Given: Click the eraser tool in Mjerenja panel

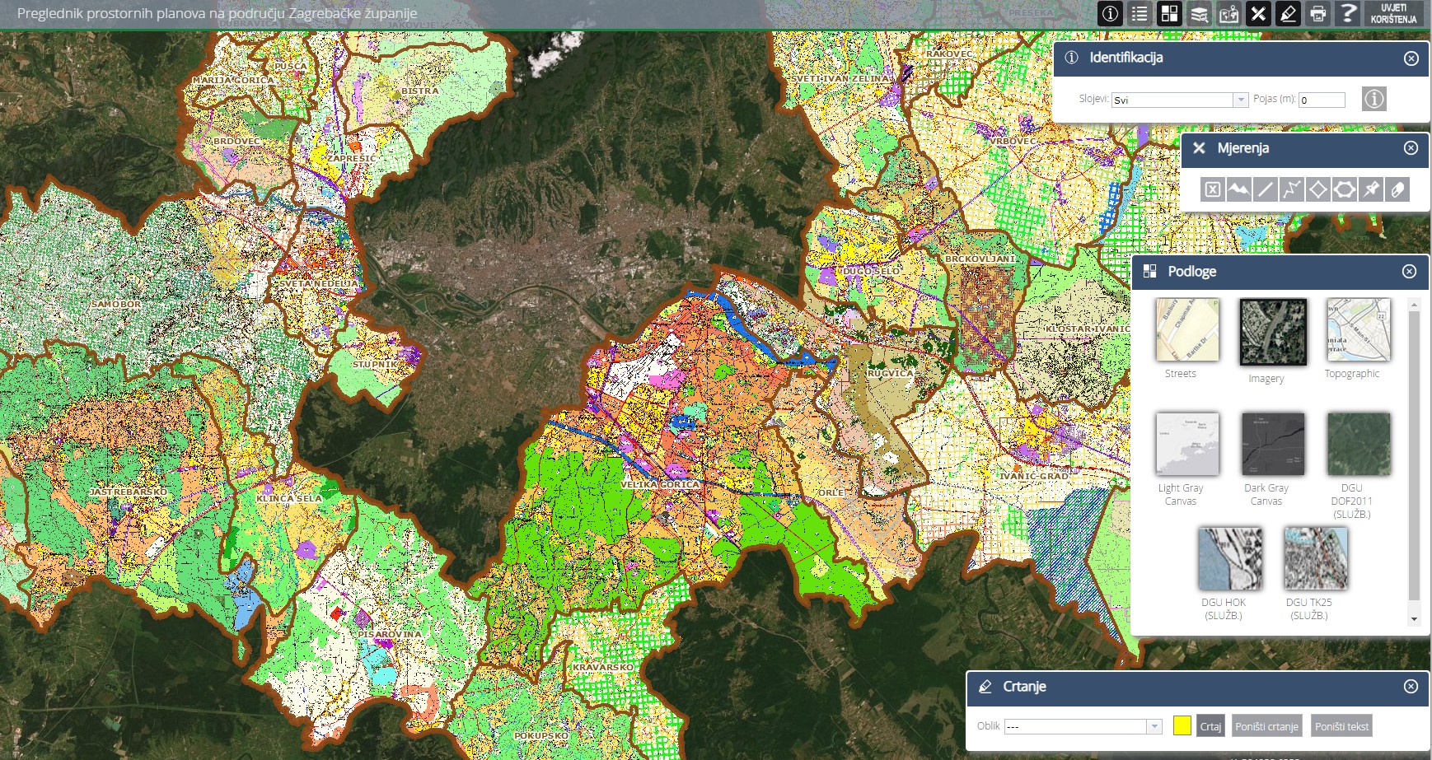Looking at the screenshot, I should point(1397,190).
